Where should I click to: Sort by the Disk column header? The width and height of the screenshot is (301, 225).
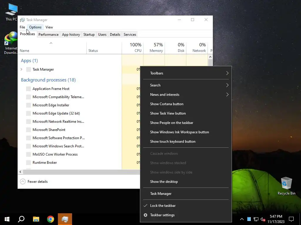[175, 48]
